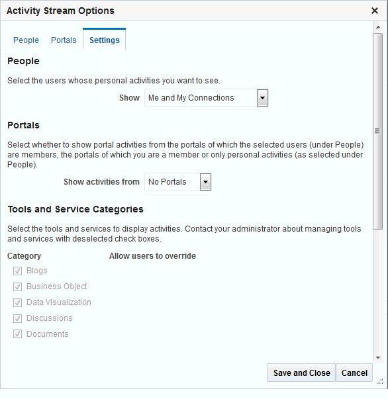Select the Settings tab
Image resolution: width=388 pixels, height=399 pixels.
coord(105,40)
